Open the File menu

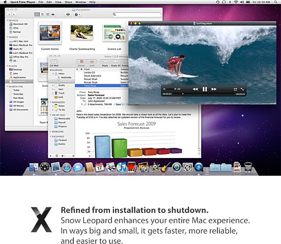click(41, 2)
